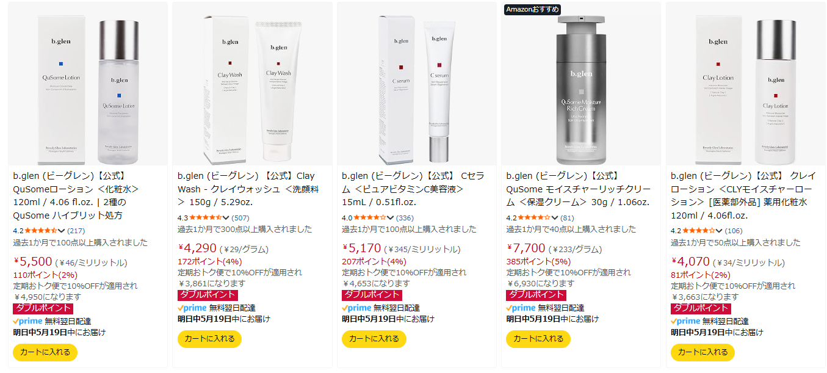Add Moisture Rich Cream to cart
The image size is (827, 373).
[538, 339]
